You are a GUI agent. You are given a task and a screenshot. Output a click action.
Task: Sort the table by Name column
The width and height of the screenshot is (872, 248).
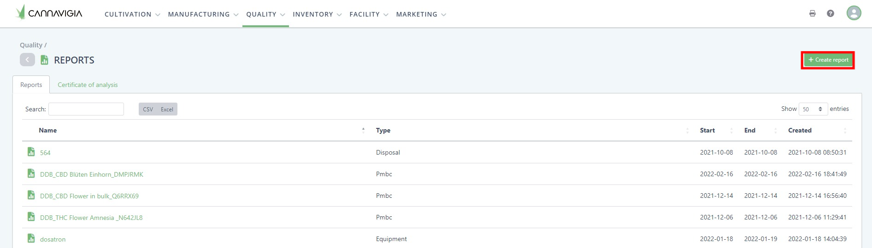point(48,130)
